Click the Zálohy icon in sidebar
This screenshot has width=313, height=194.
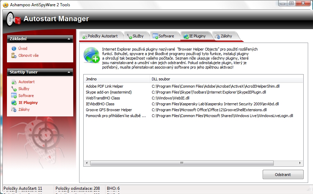pos(14,109)
